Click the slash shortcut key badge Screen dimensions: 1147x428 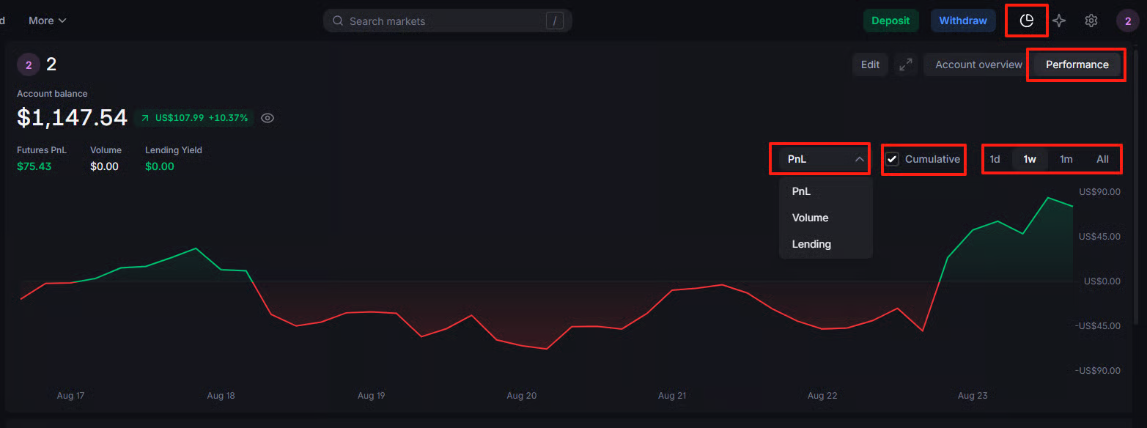coord(555,21)
